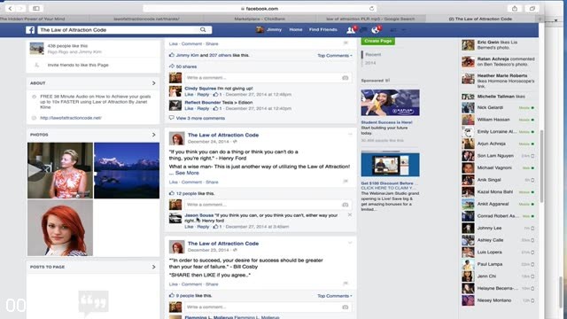The width and height of the screenshot is (567, 319).
Task: Click Safari back arrow button
Action: click(x=10, y=8)
